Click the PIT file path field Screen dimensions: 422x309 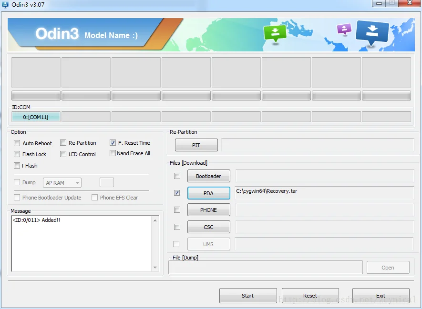tap(318, 145)
